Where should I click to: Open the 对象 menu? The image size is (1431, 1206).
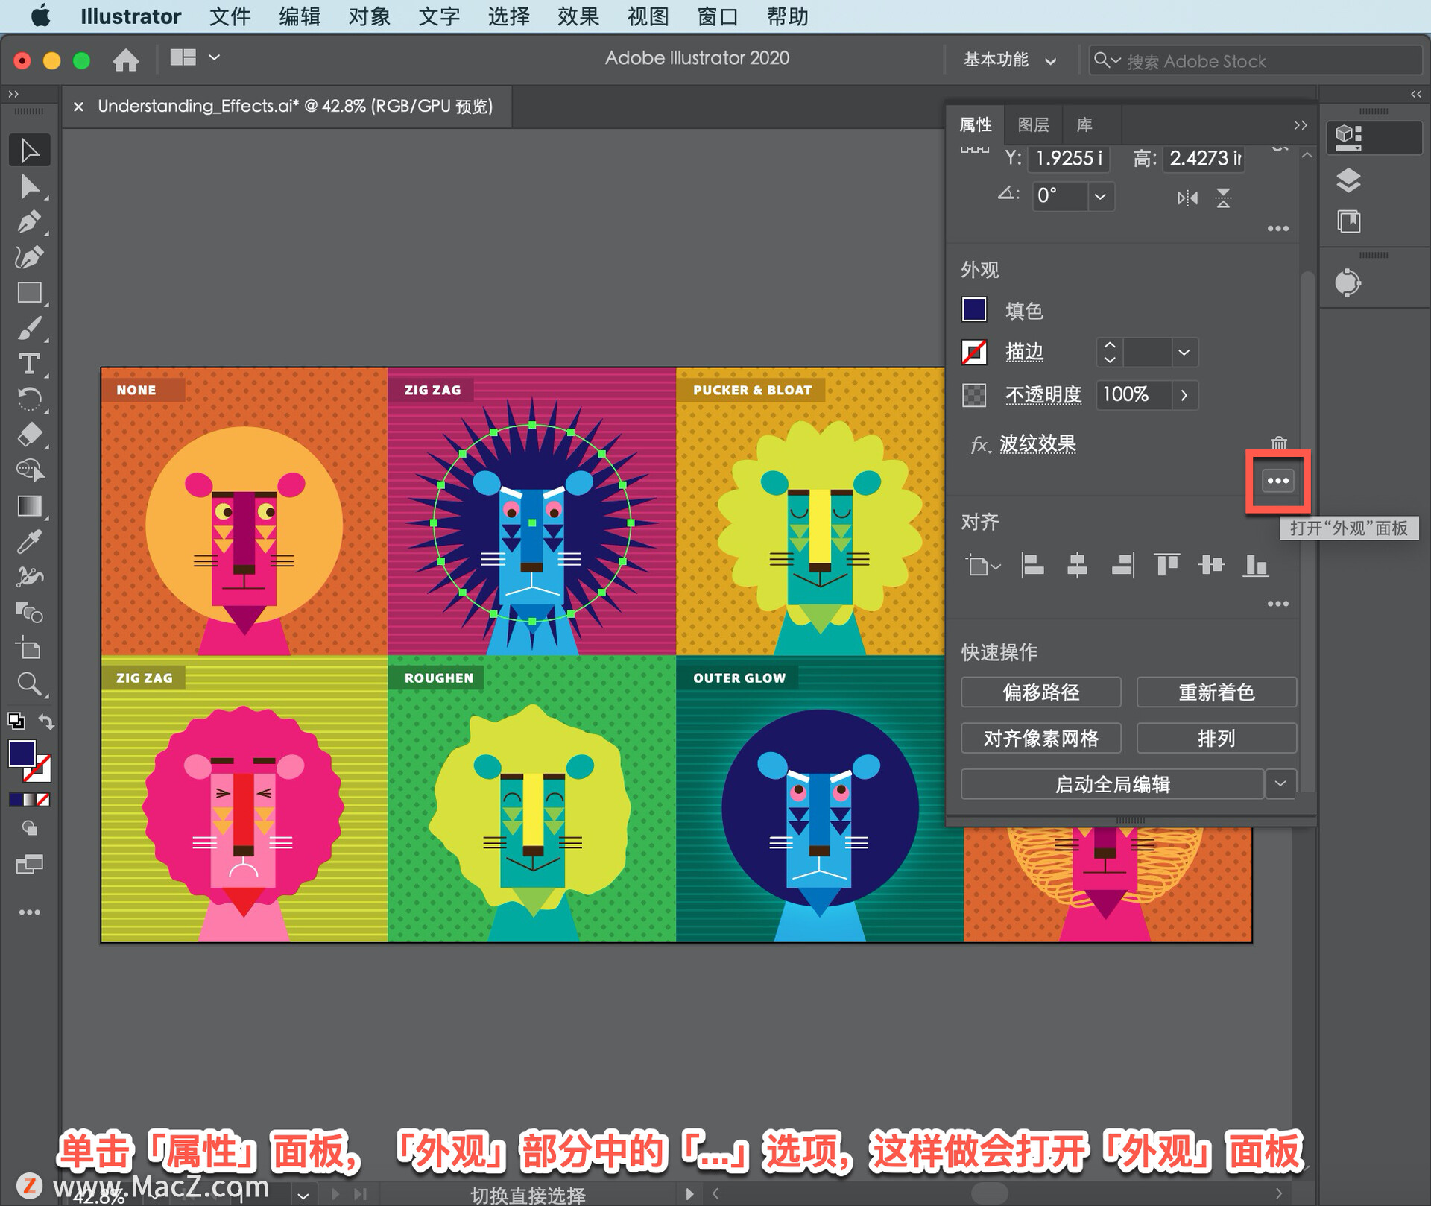pos(369,16)
